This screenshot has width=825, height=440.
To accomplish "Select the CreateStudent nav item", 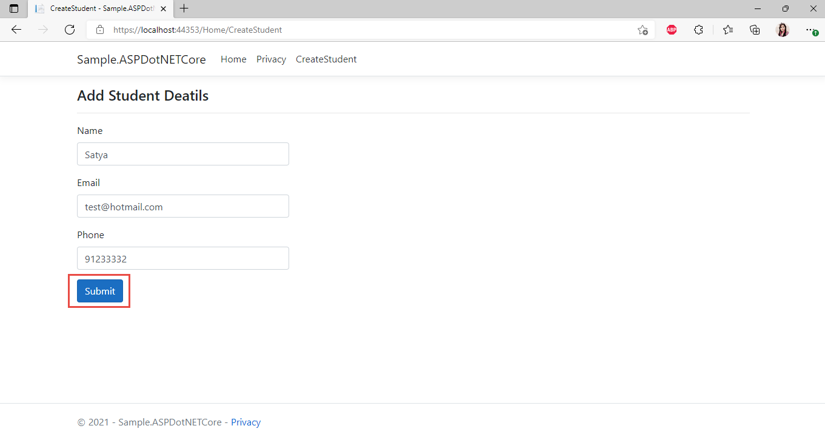I will 326,59.
